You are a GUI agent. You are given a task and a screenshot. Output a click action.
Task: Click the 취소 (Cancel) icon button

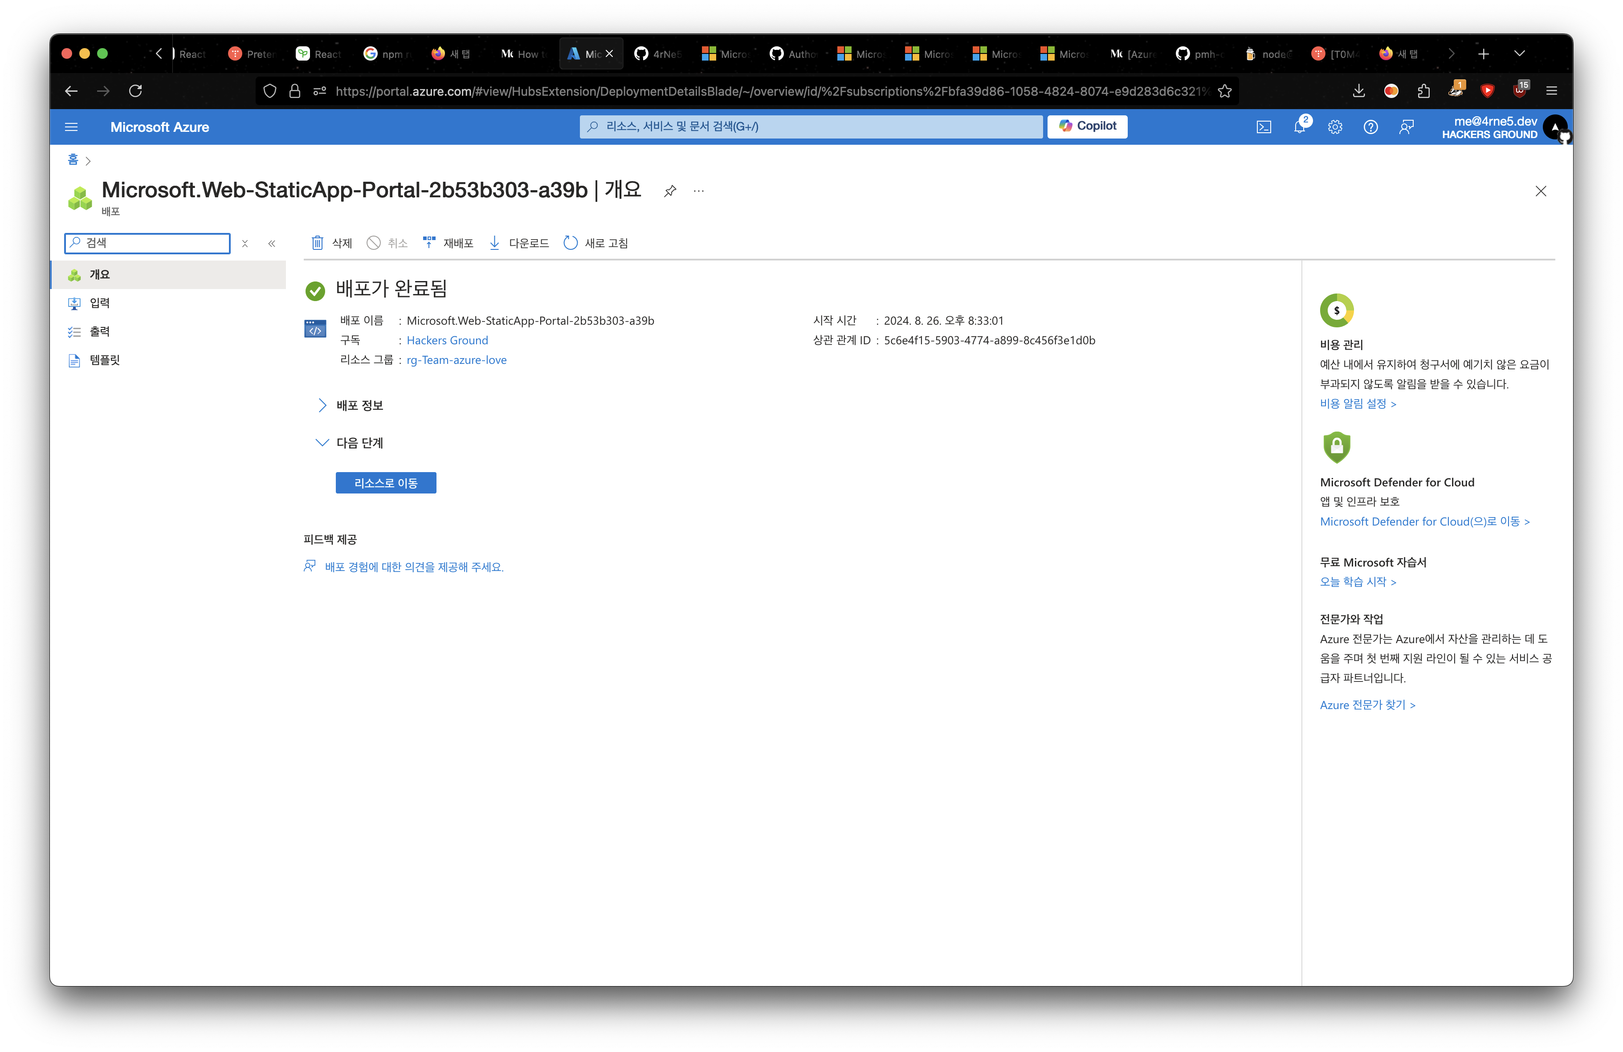pyautogui.click(x=383, y=243)
